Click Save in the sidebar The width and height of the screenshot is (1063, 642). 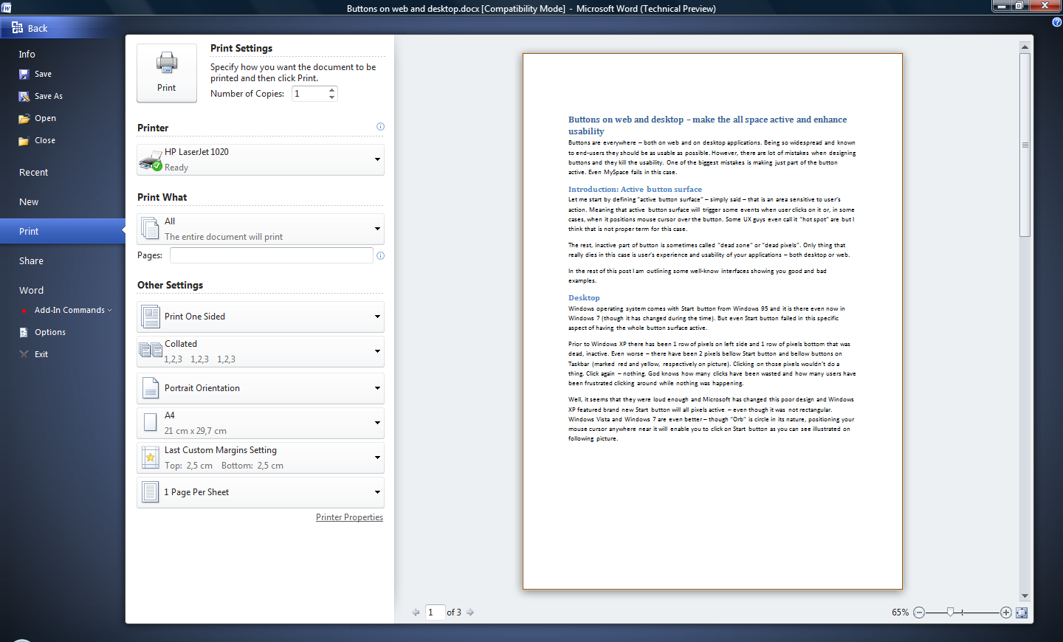[x=43, y=74]
